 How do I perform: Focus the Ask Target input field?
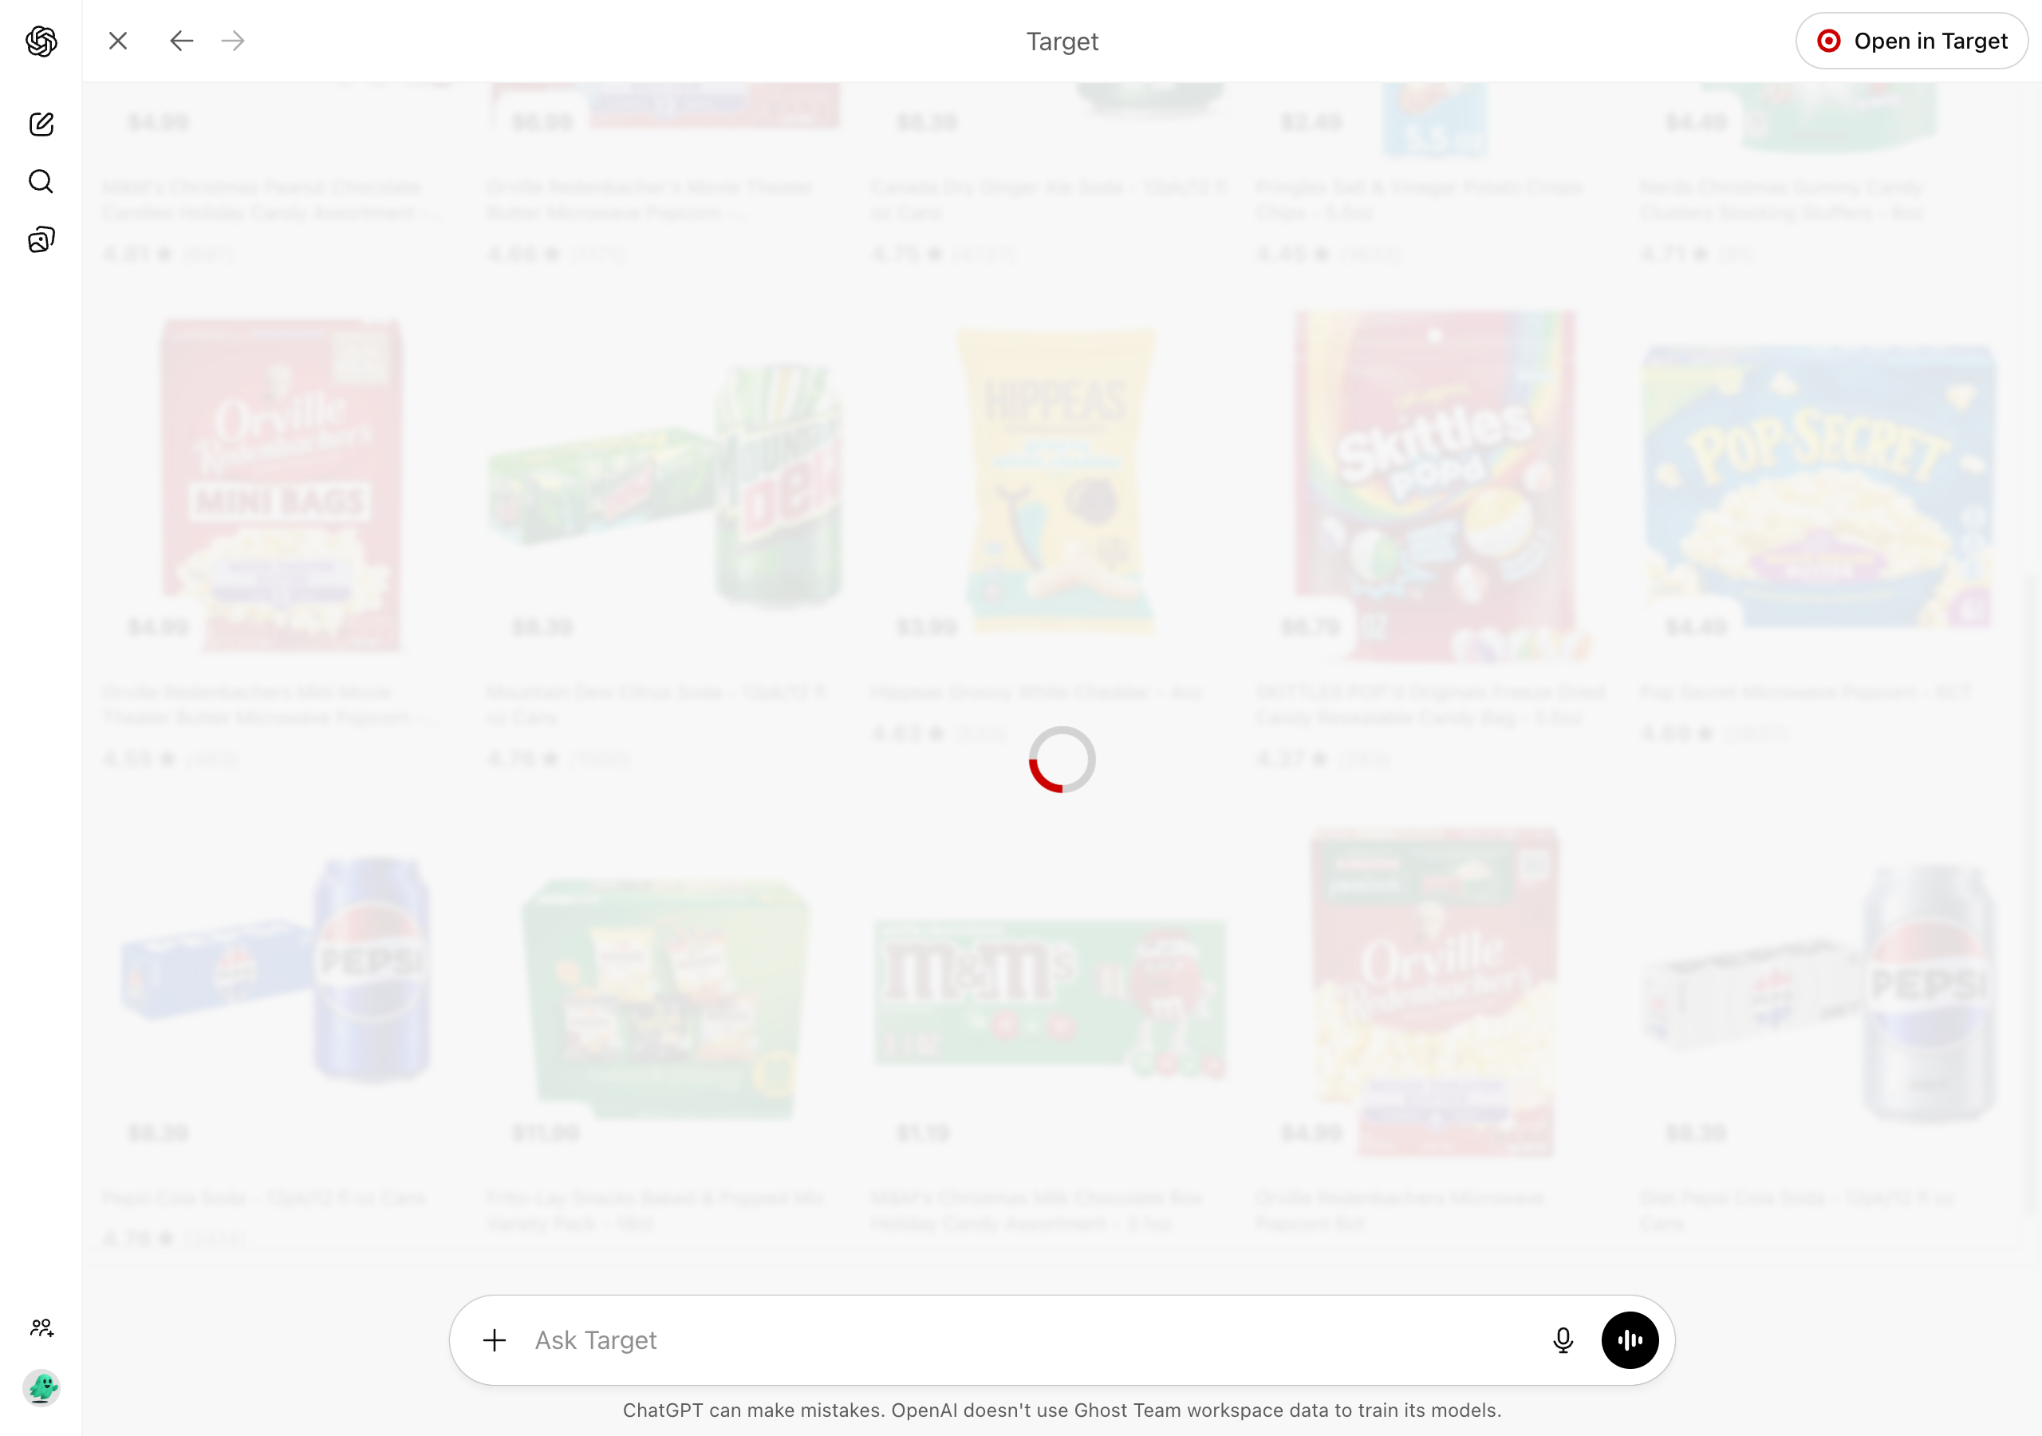click(x=1031, y=1340)
